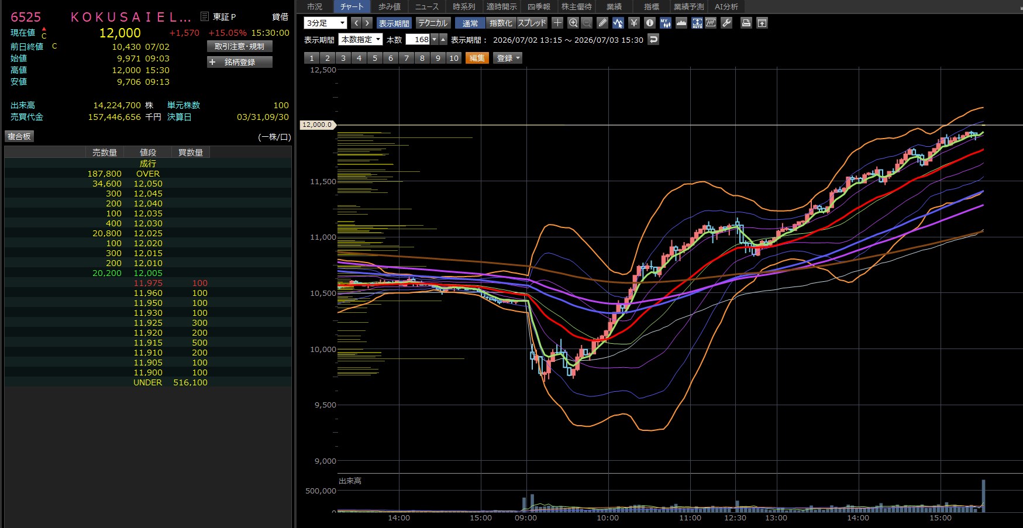Open the 業績 tab
Viewport: 1023px width, 528px height.
(x=614, y=6)
